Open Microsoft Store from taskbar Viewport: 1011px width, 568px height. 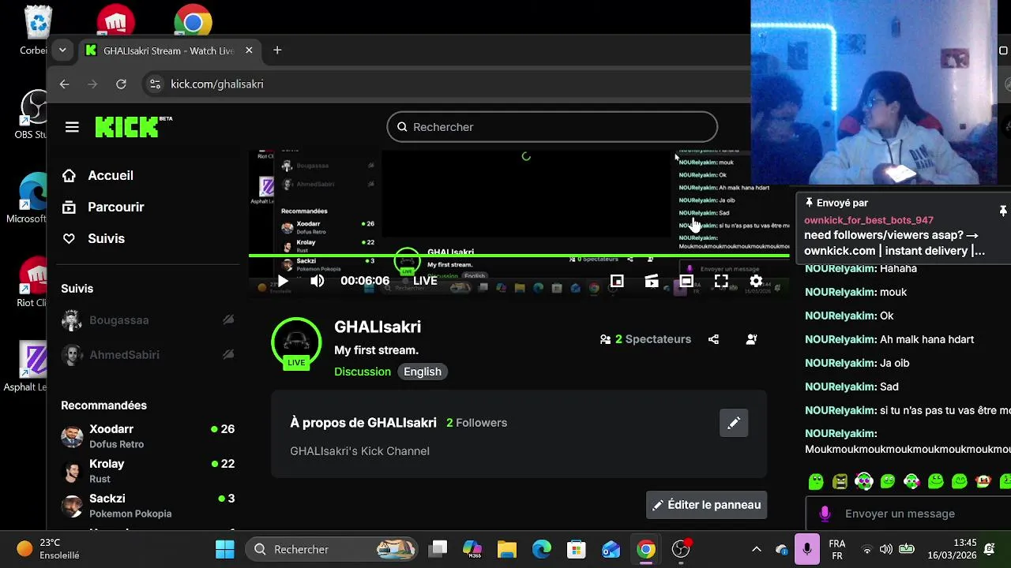click(x=577, y=549)
